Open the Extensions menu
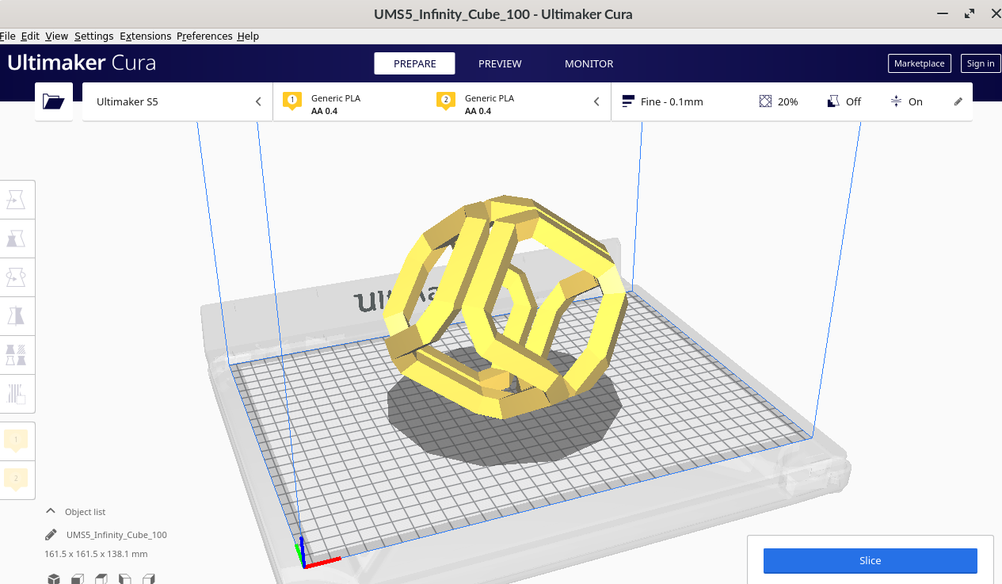The image size is (1002, 584). coord(145,36)
